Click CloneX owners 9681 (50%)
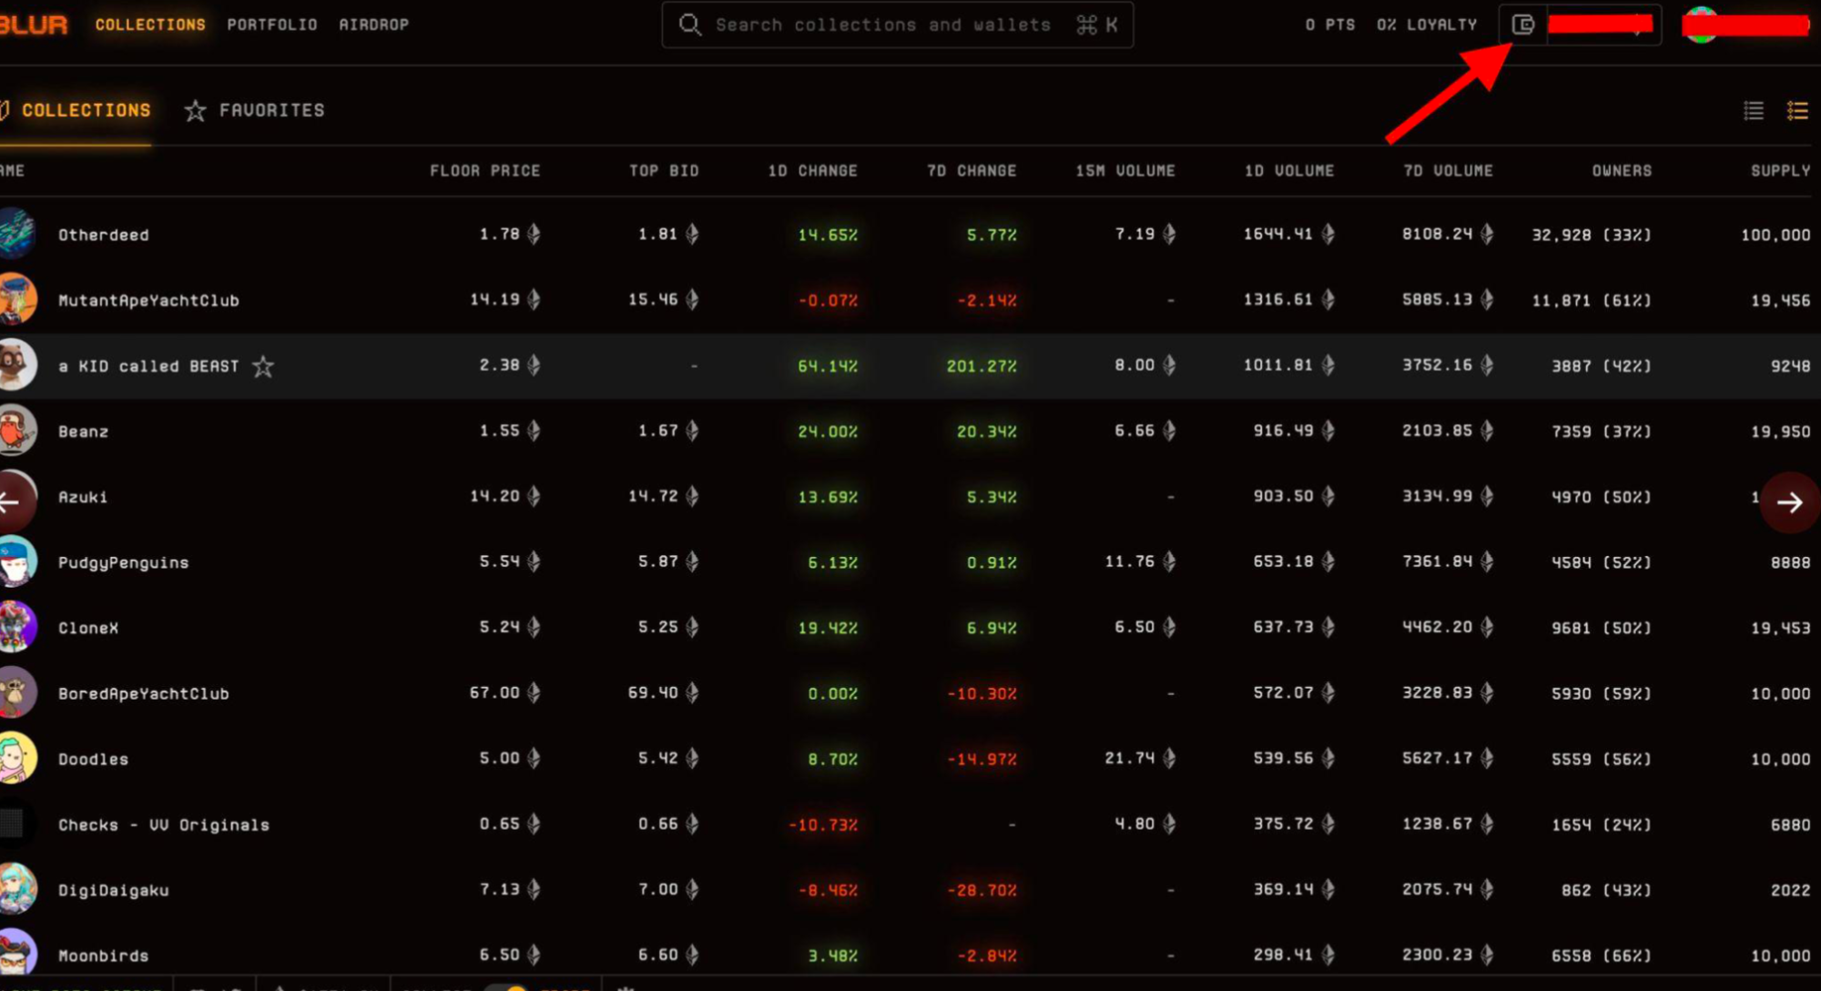The width and height of the screenshot is (1821, 991). tap(1602, 628)
